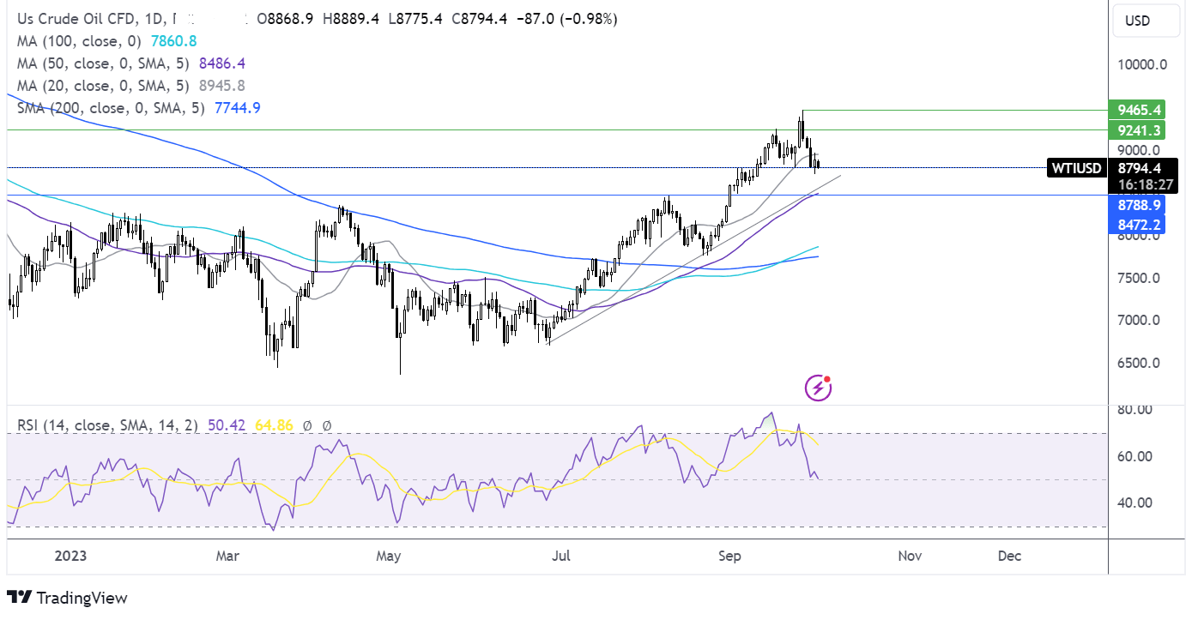Click the Jul time axis label
This screenshot has height=620, width=1198.
coord(561,556)
